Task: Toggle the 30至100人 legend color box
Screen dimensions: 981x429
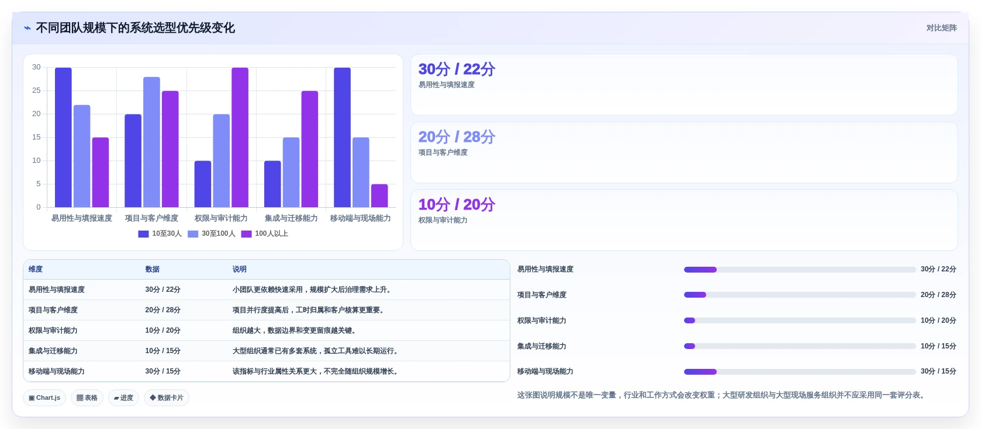Action: pyautogui.click(x=193, y=234)
